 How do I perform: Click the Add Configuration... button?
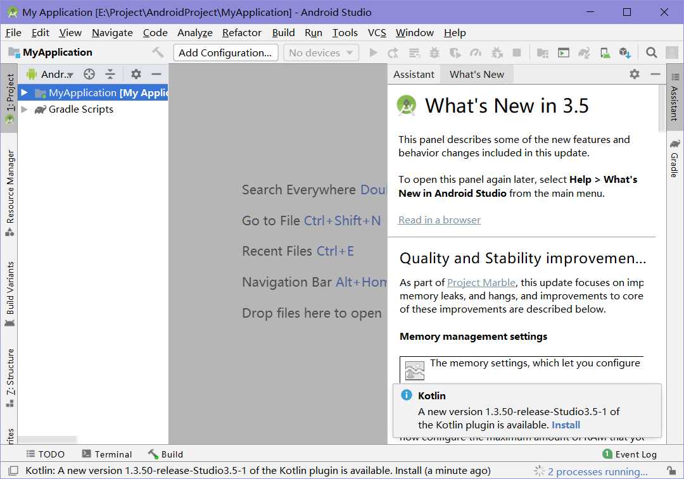(225, 53)
